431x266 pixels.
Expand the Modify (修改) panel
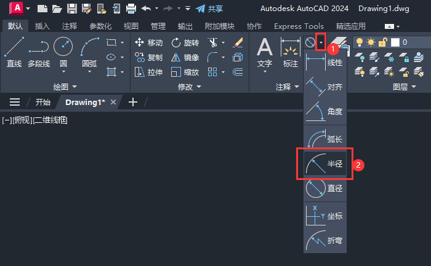tap(190, 87)
